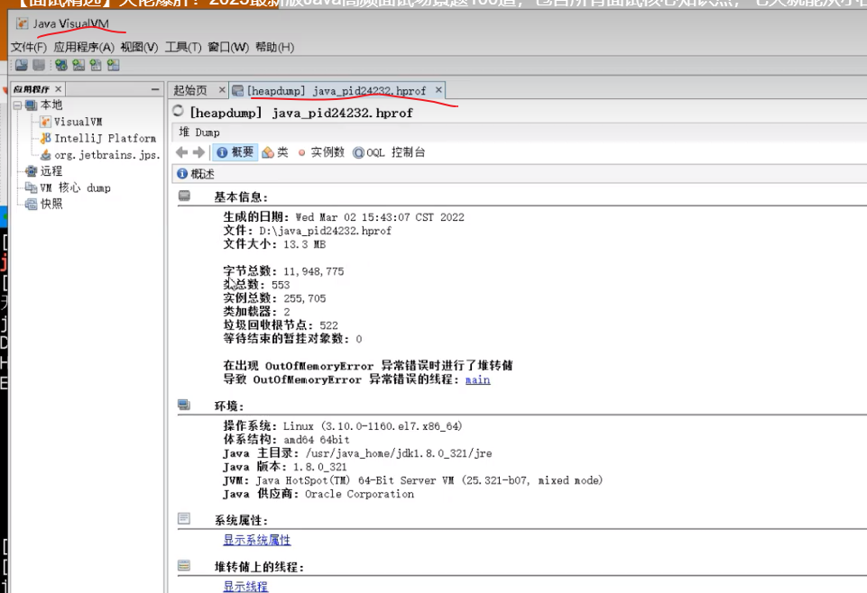Select the 远程 tree node

point(51,171)
